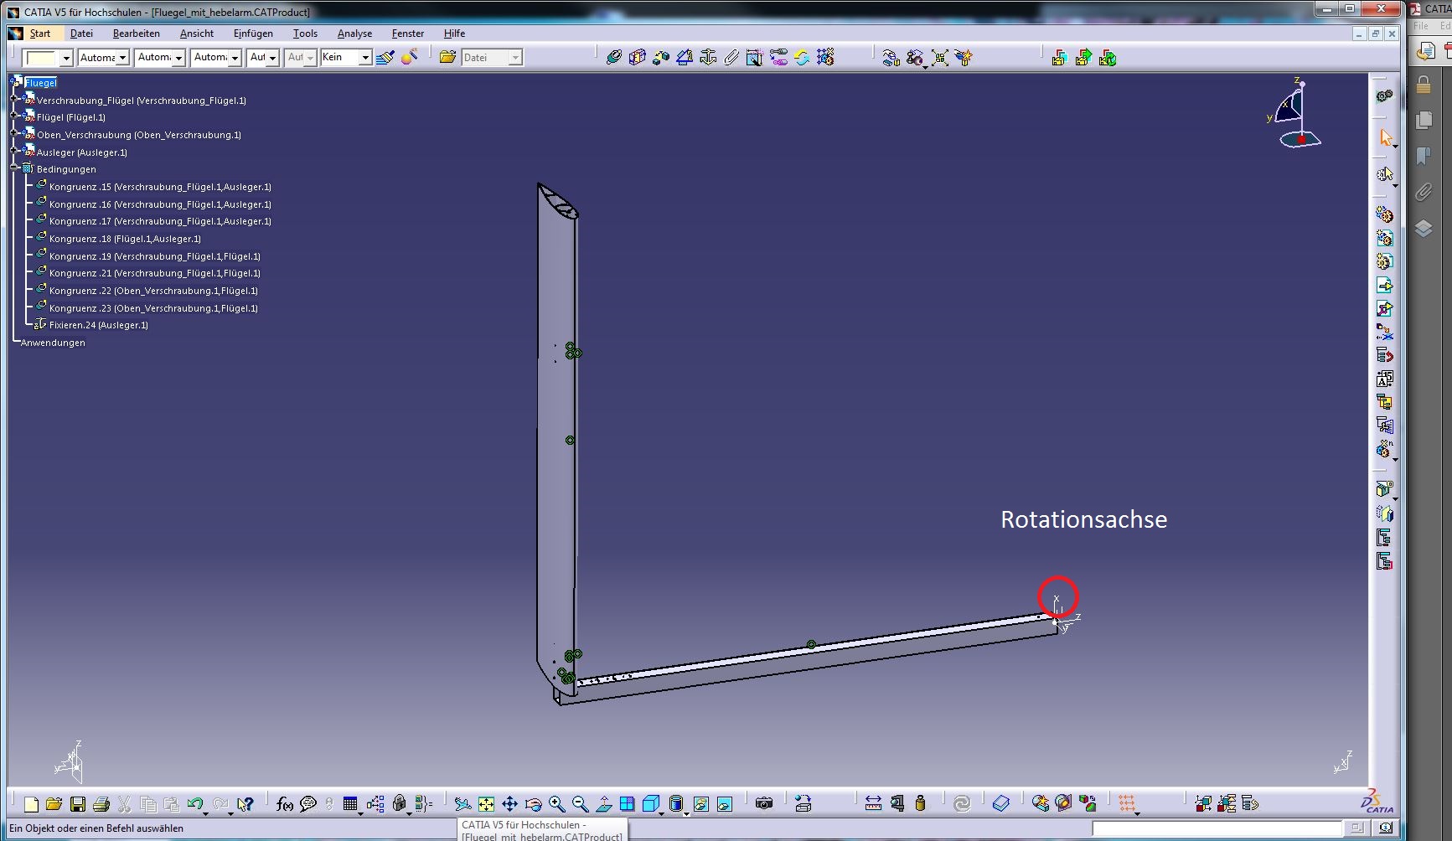
Task: Toggle the Swap Visible Space icon
Action: tap(725, 804)
